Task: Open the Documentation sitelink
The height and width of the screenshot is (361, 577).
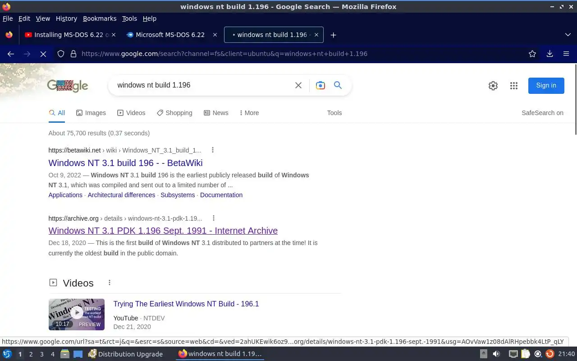Action: [x=221, y=195]
